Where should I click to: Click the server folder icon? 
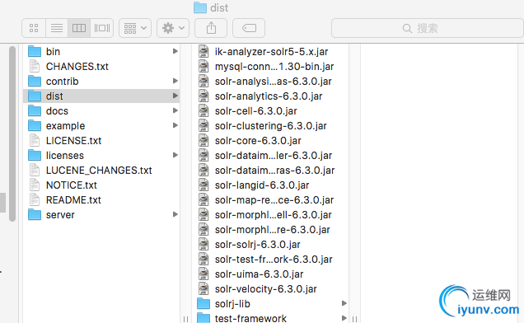coord(35,215)
